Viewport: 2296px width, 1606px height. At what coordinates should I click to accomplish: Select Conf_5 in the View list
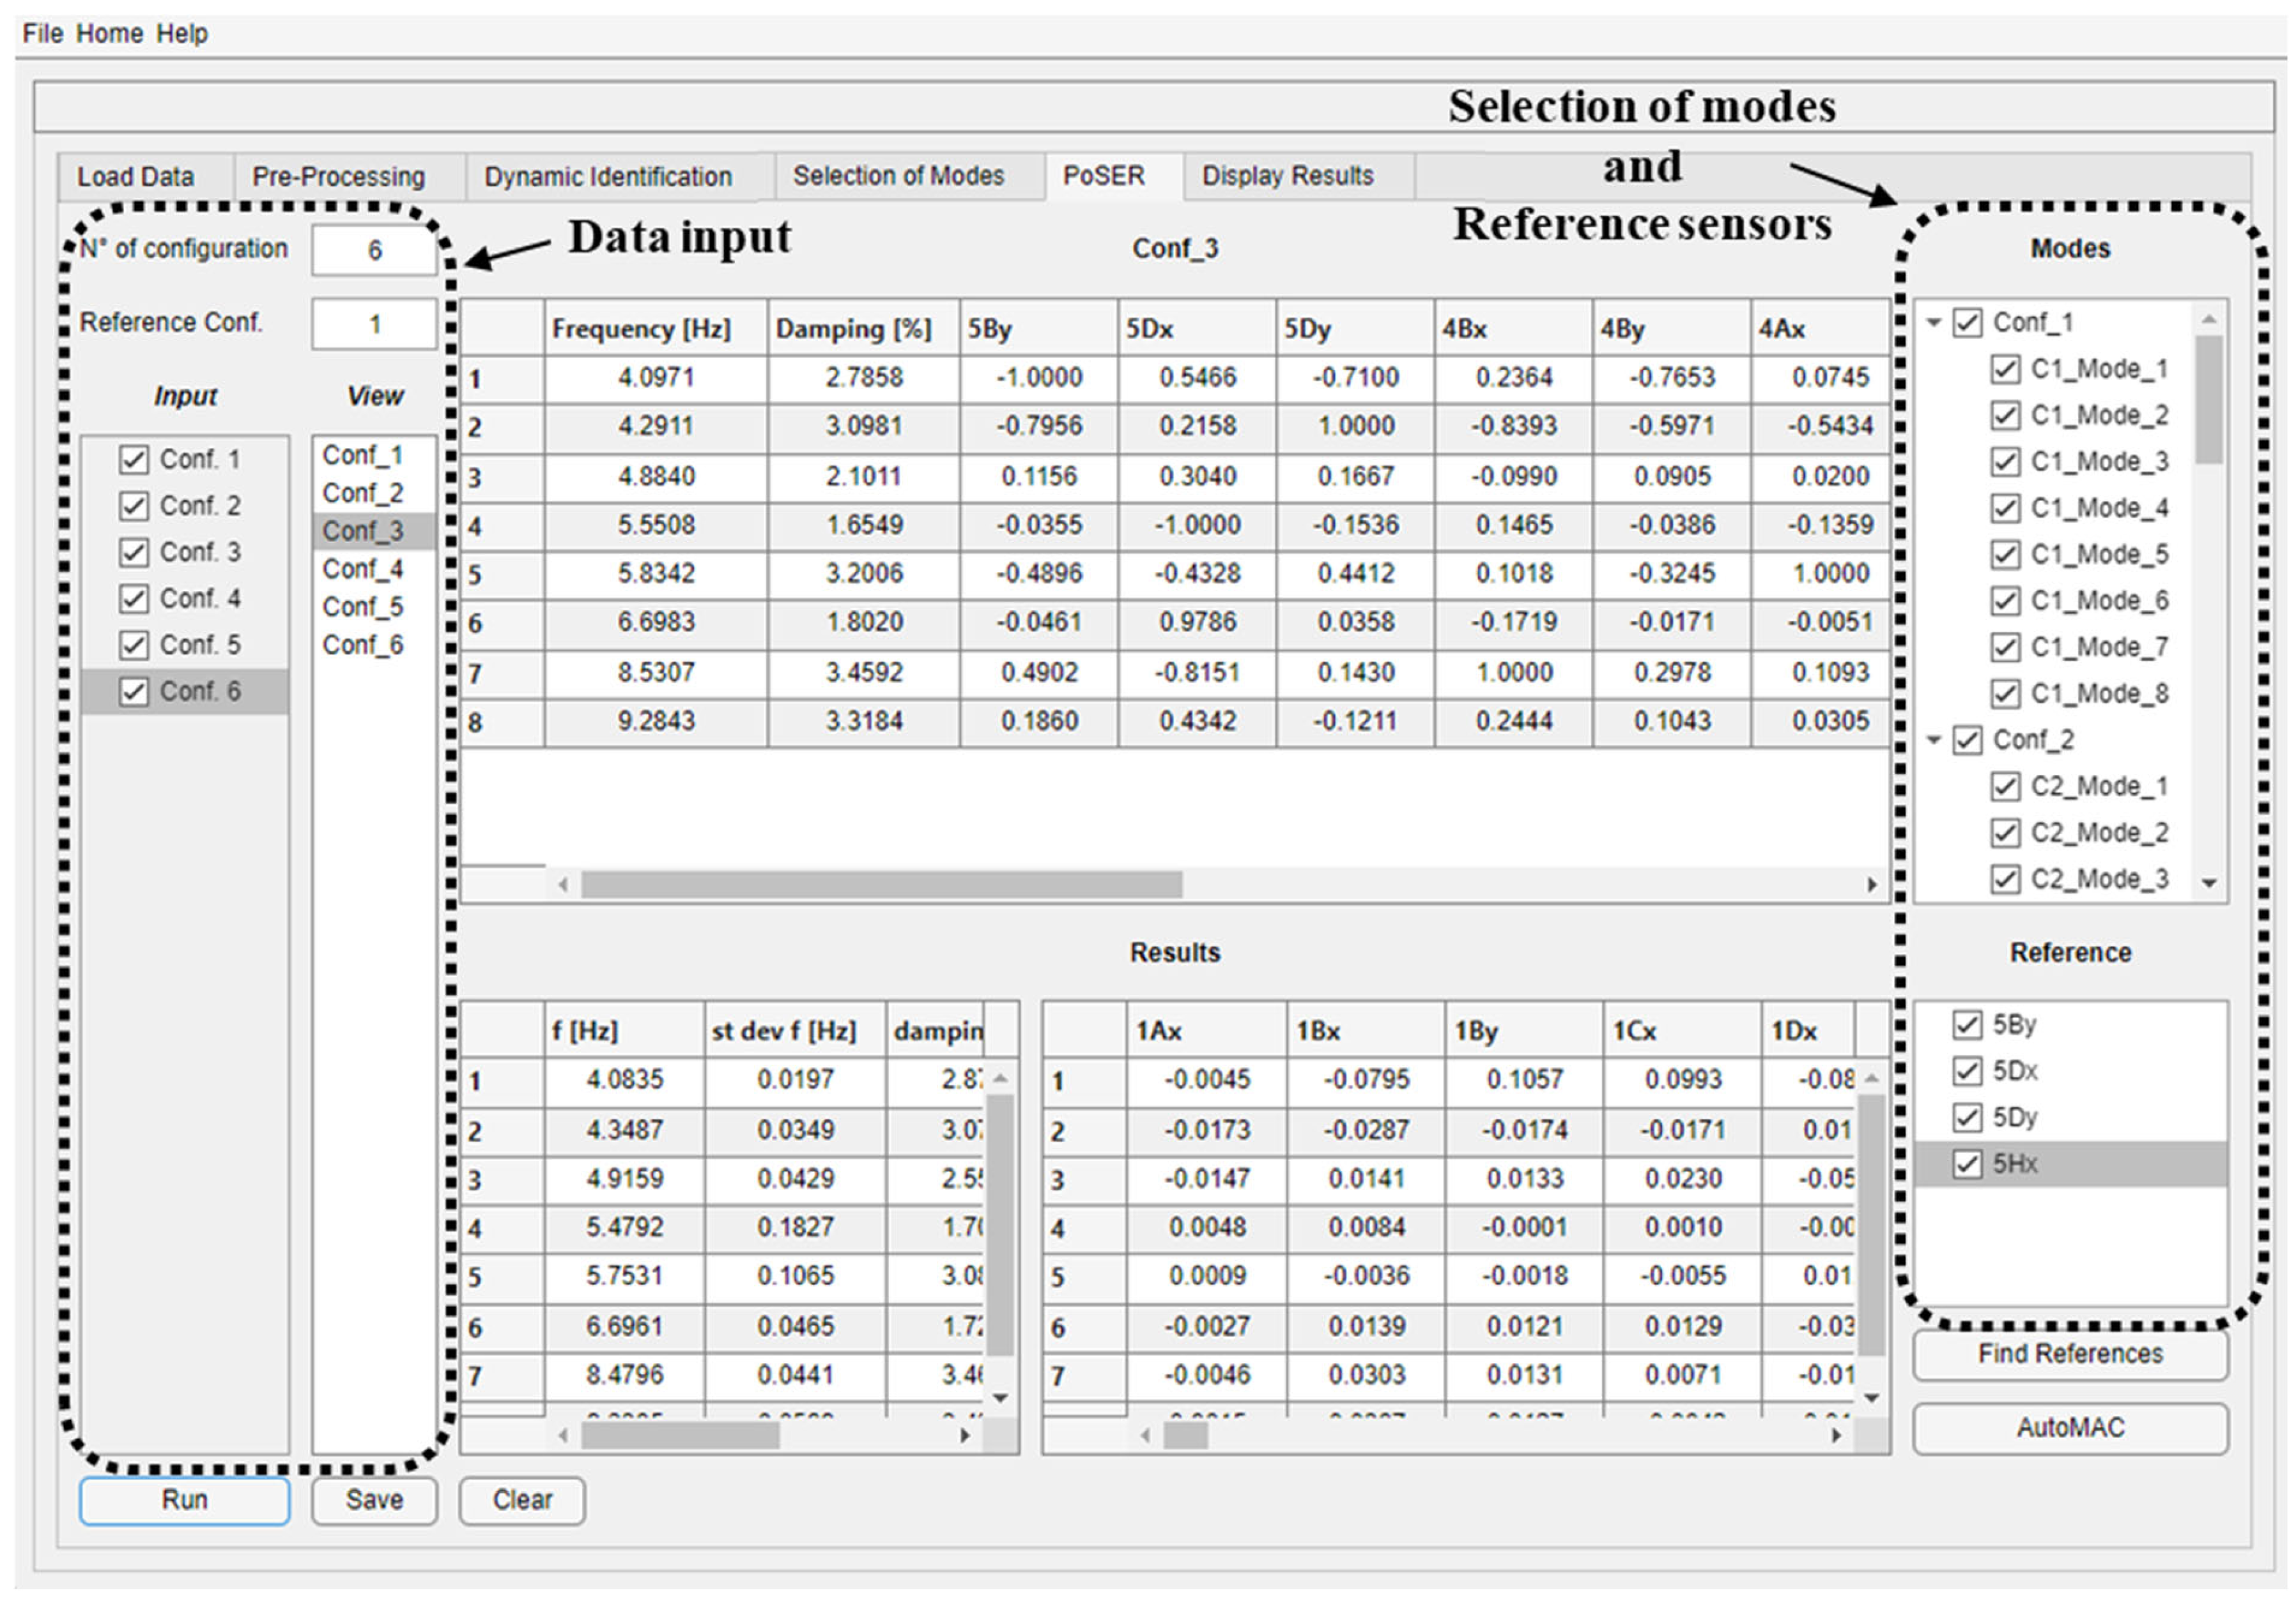pos(363,607)
